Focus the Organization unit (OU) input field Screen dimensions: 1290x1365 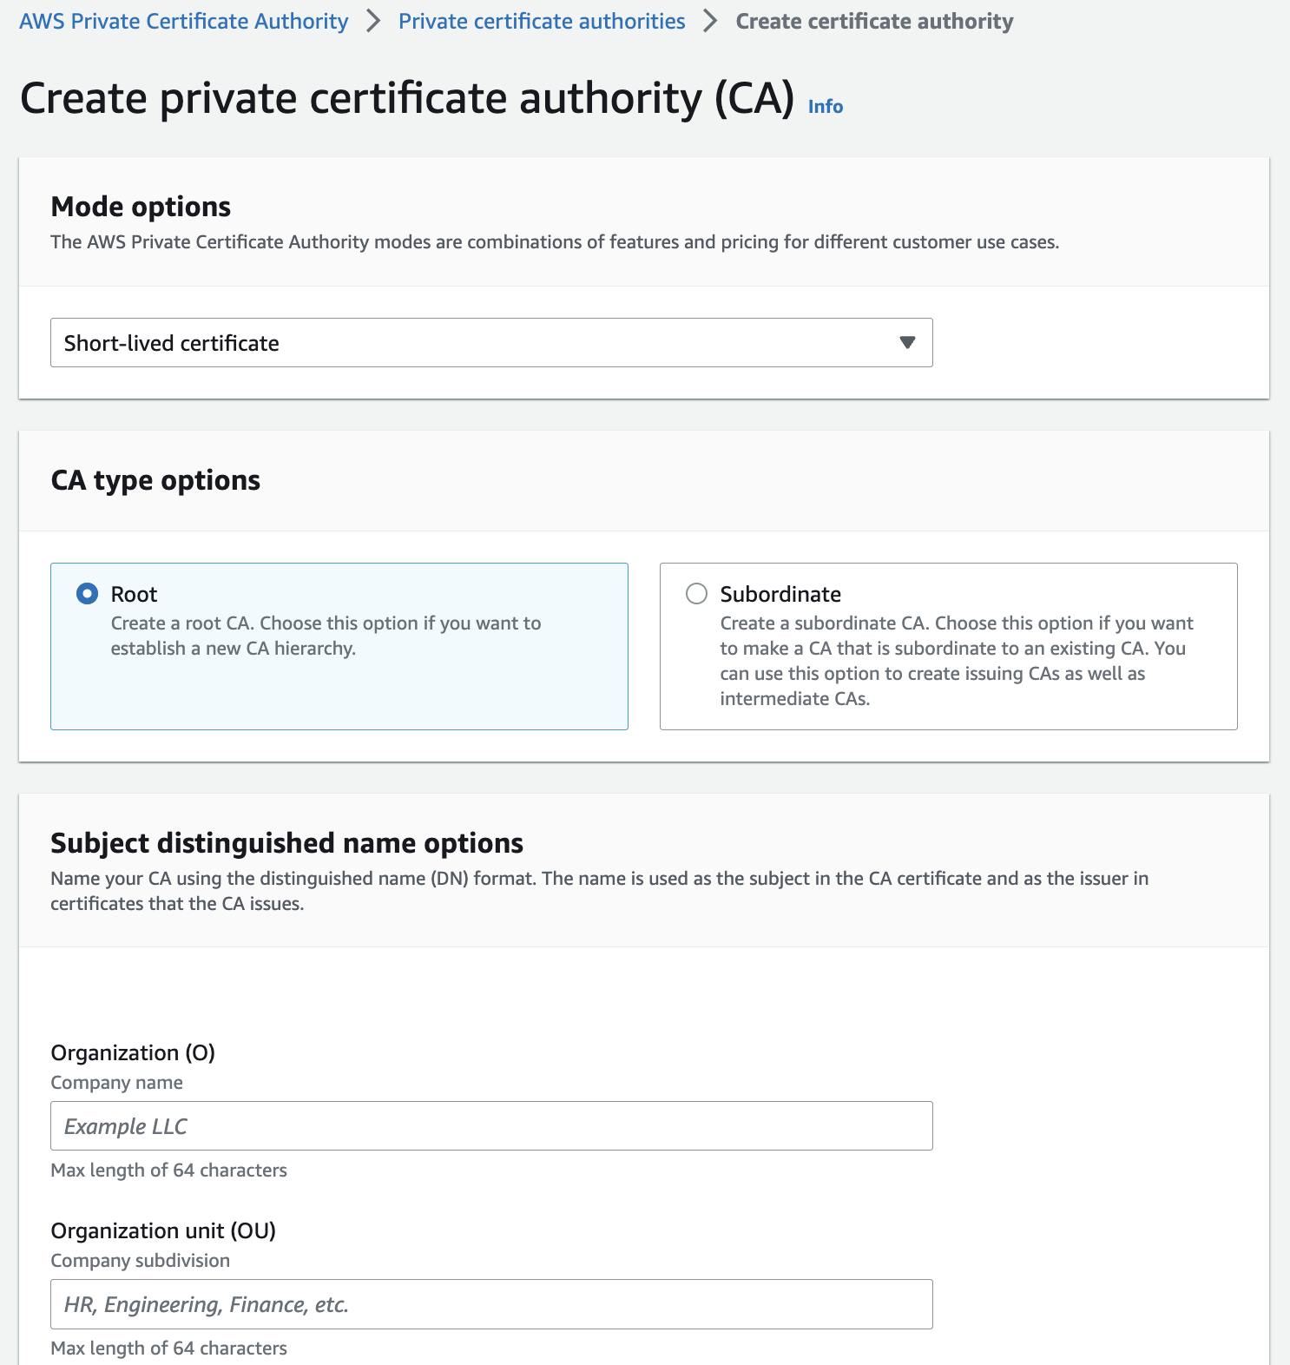point(490,1304)
